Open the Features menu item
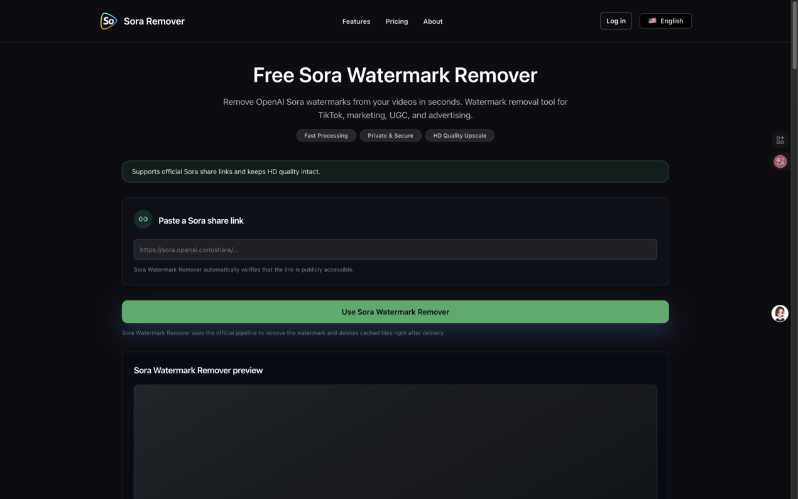Screen dimensions: 798x499 click(356, 21)
